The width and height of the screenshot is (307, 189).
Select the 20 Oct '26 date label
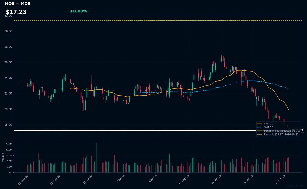click(x=280, y=180)
